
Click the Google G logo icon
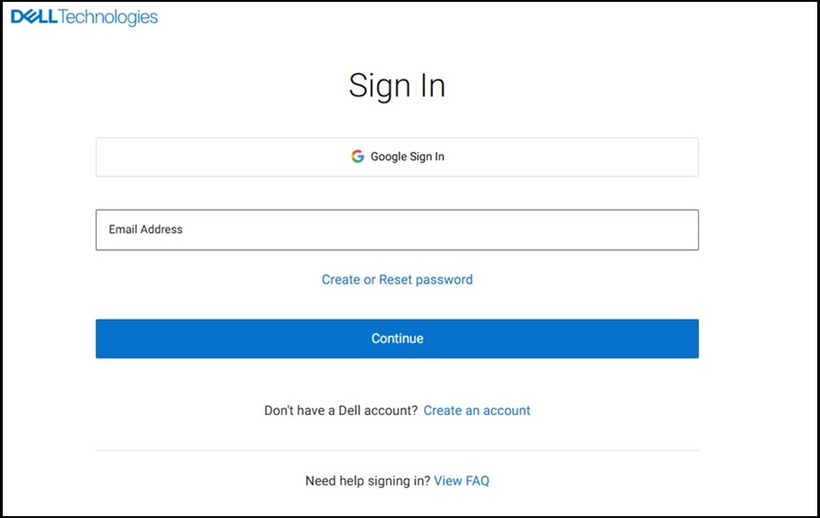coord(357,157)
